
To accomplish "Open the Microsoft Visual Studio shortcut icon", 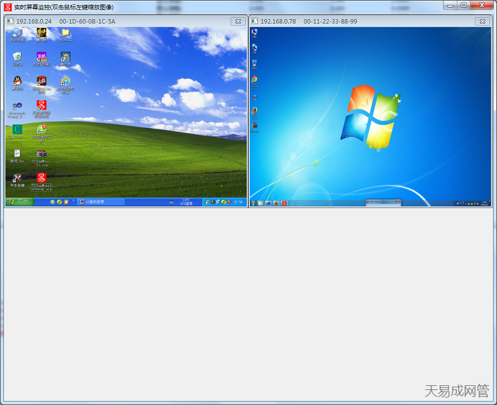I will point(17,106).
